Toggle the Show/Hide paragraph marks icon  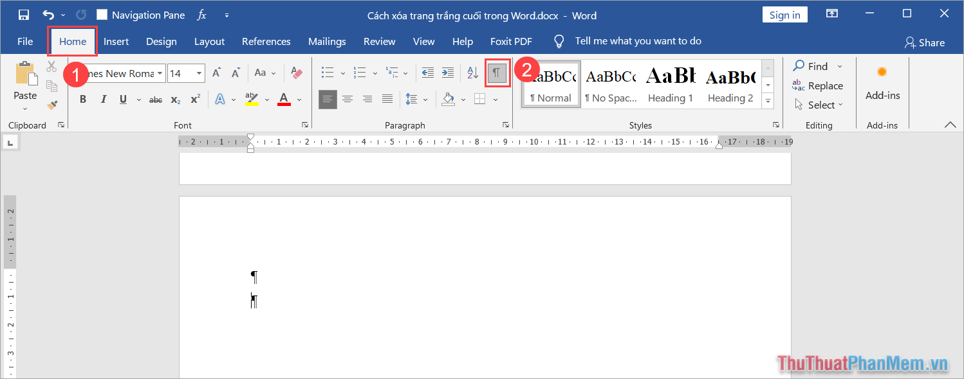pos(497,73)
